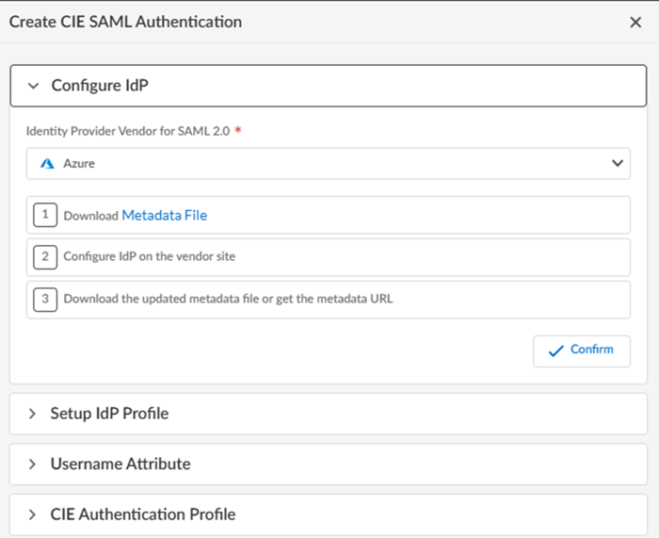Expand the Setup IdP Profile chevron
This screenshot has height=538, width=659.
pos(33,414)
